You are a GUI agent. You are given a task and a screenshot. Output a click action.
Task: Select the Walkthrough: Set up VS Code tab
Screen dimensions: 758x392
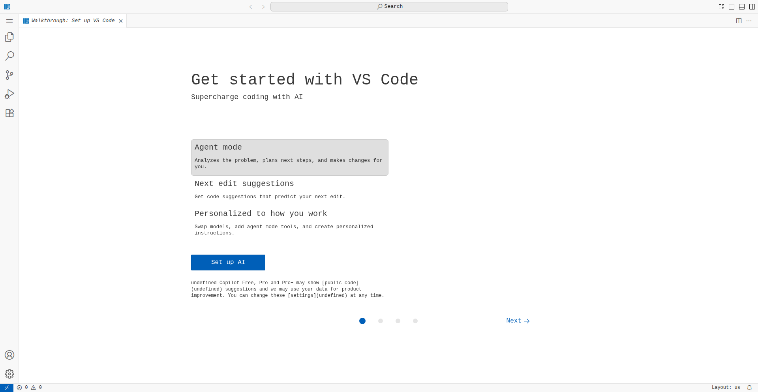tap(73, 21)
